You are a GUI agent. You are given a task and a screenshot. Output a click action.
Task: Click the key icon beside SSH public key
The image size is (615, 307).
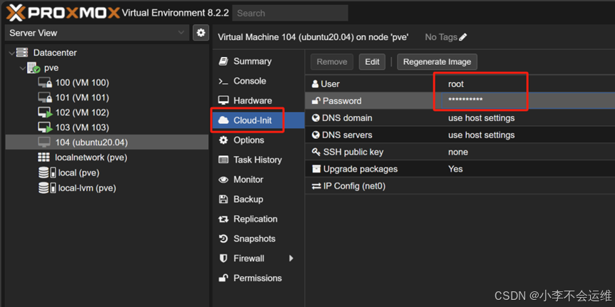(316, 152)
